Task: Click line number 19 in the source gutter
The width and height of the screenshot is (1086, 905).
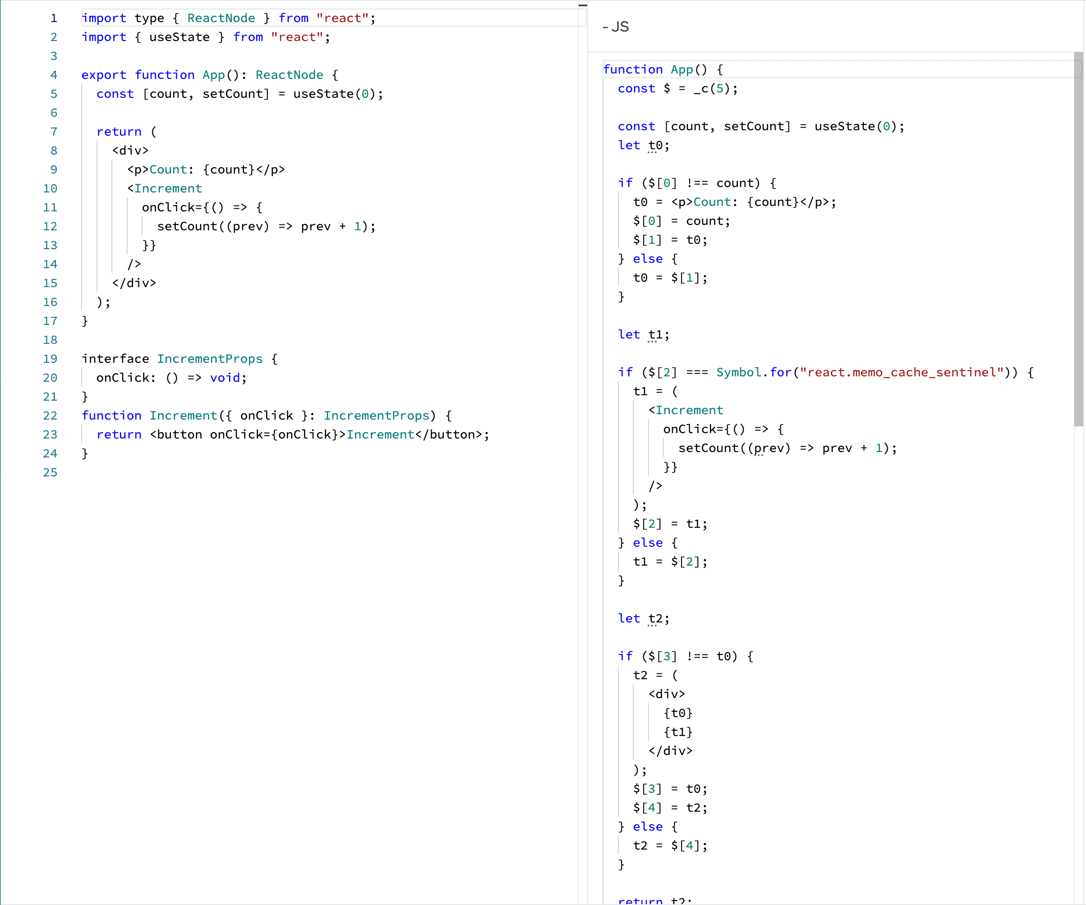Action: point(50,359)
